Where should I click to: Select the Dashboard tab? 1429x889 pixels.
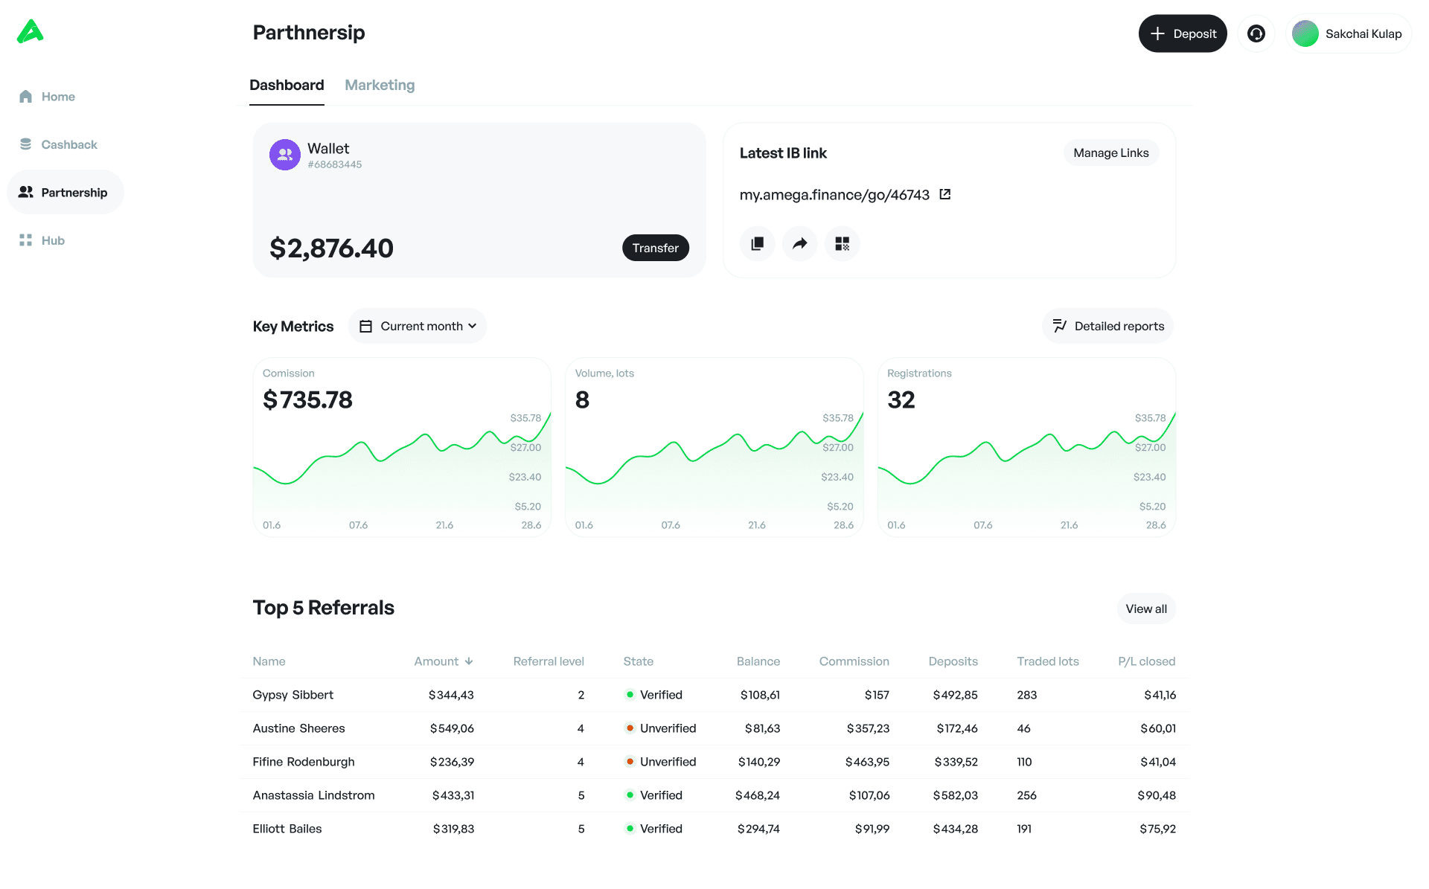[x=287, y=85]
